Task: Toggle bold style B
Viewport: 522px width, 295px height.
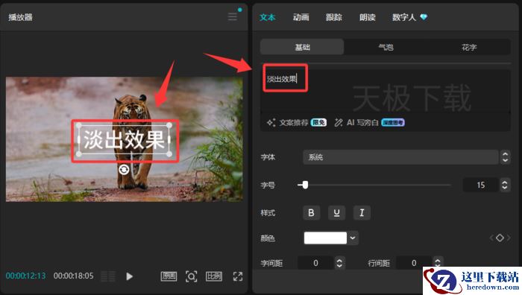Action: [311, 213]
